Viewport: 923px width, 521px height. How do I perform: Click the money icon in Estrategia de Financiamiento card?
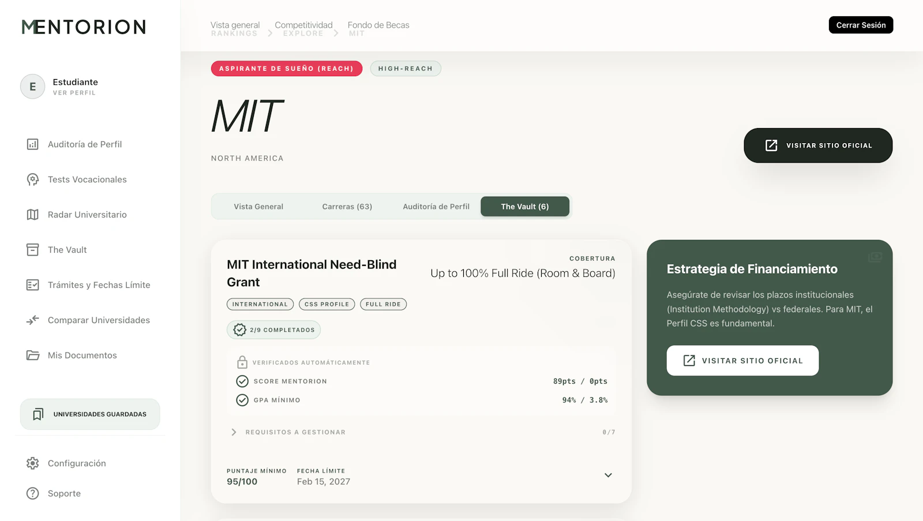coord(875,257)
